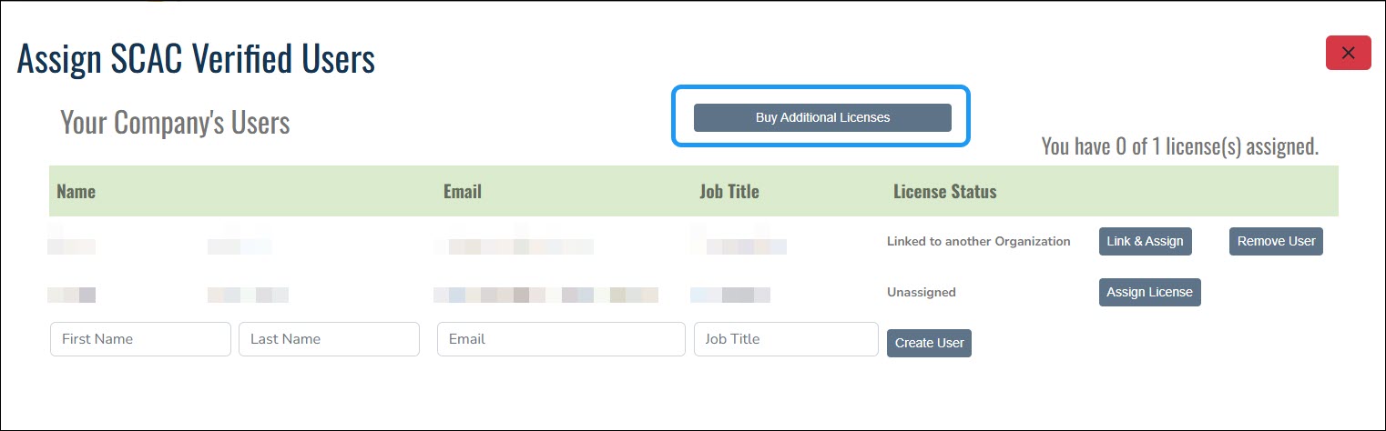
Task: Click the 'Your Company's Users' heading
Action: [175, 123]
